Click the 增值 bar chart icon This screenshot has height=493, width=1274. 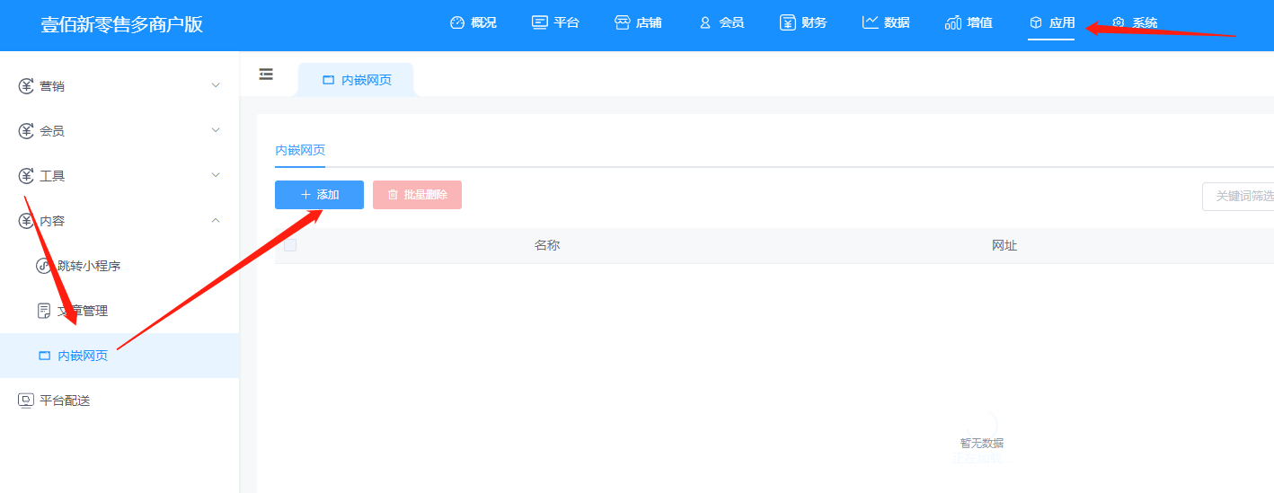pyautogui.click(x=953, y=22)
